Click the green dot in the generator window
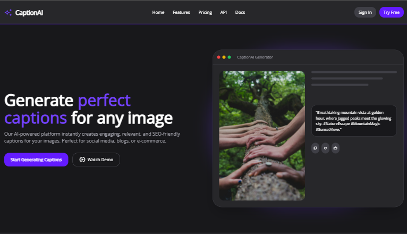 point(229,57)
